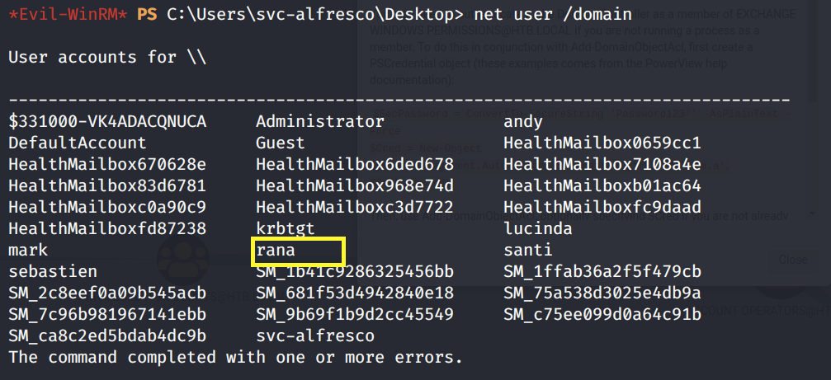The width and height of the screenshot is (831, 380).
Task: Click the Guest account name
Action: click(280, 143)
